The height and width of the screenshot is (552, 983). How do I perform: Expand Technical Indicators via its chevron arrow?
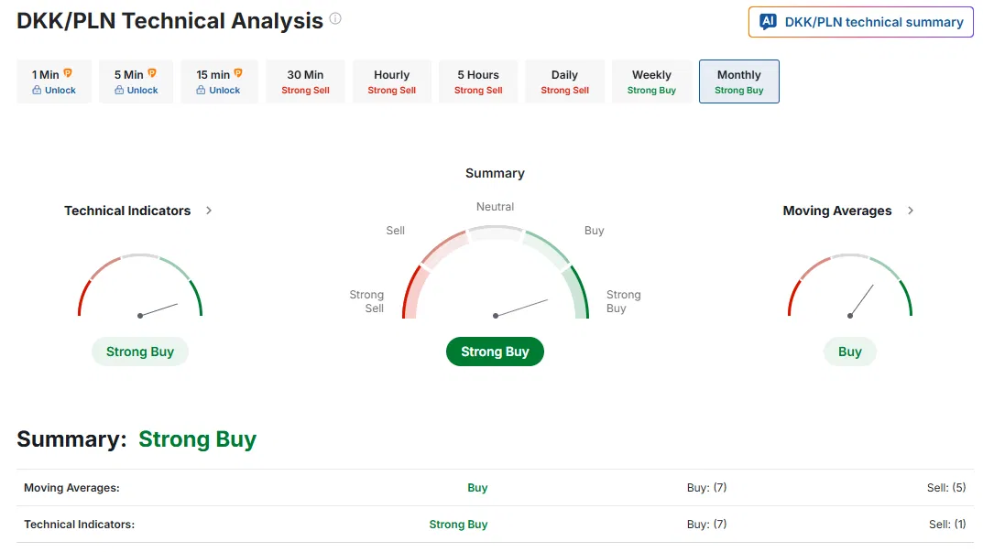(x=209, y=211)
